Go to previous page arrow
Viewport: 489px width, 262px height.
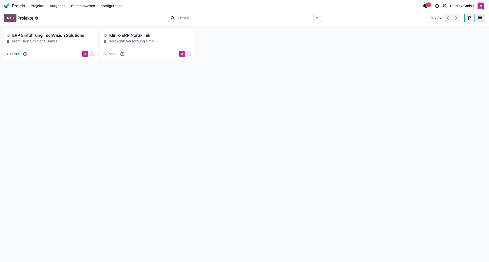(x=448, y=18)
